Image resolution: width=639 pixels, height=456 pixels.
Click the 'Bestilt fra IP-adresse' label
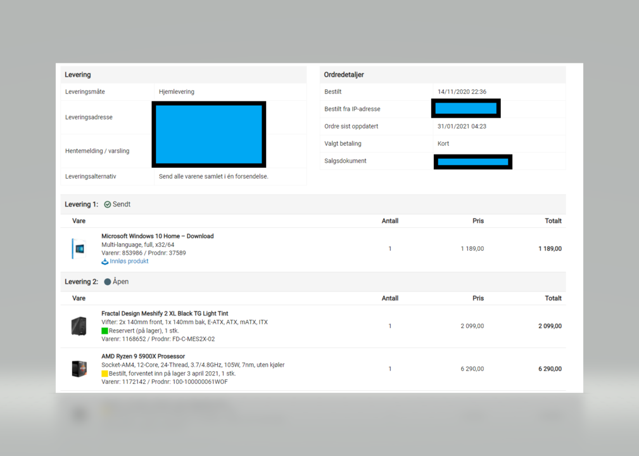click(x=352, y=109)
